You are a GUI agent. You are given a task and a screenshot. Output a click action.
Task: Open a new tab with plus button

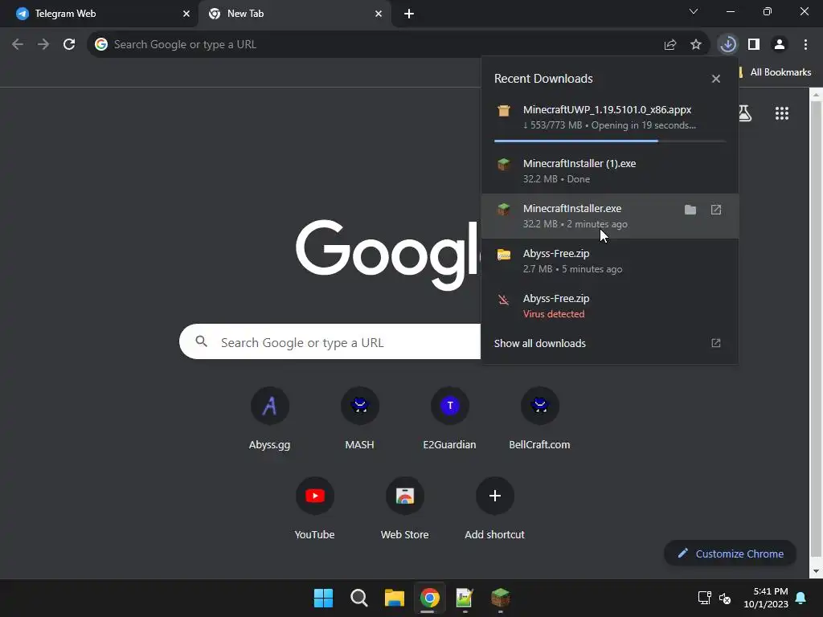[409, 14]
